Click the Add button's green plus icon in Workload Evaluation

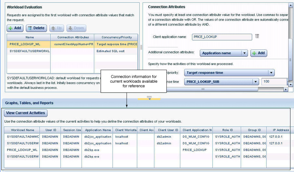pyautogui.click(x=10, y=28)
